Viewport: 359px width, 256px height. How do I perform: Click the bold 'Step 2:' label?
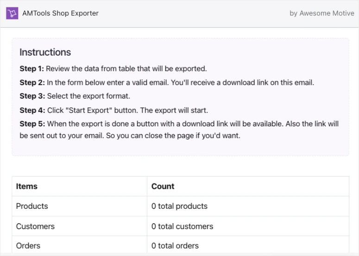31,83
